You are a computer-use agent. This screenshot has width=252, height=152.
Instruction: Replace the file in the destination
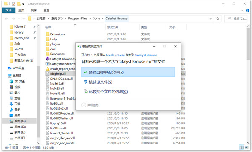click(128, 72)
